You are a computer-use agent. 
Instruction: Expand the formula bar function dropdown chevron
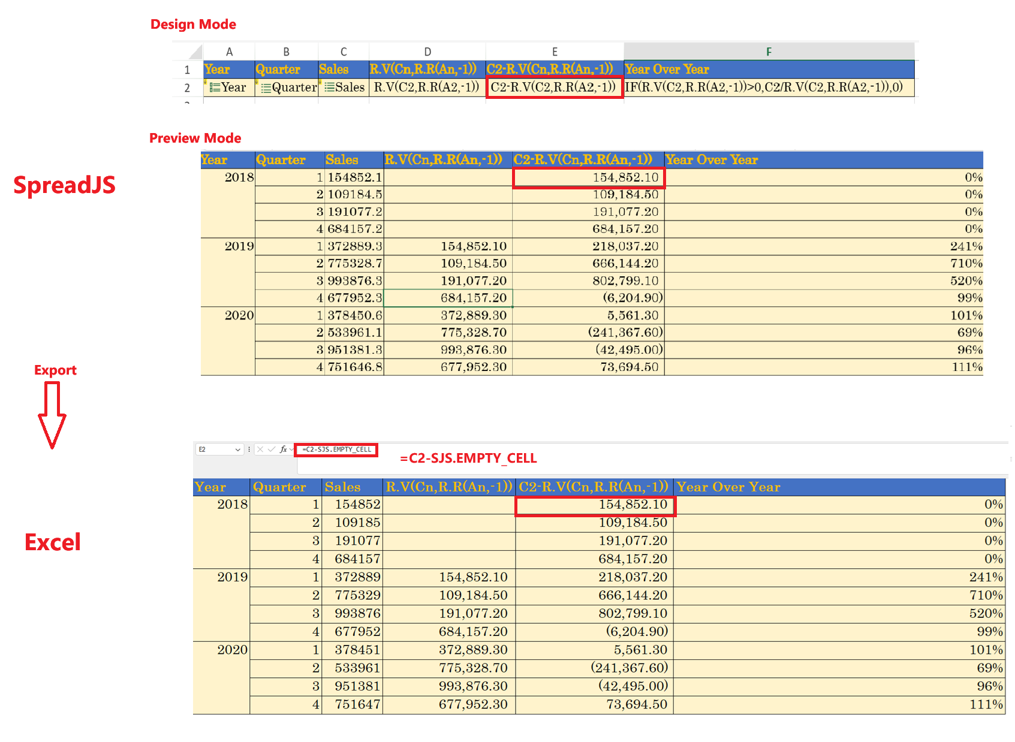291,450
